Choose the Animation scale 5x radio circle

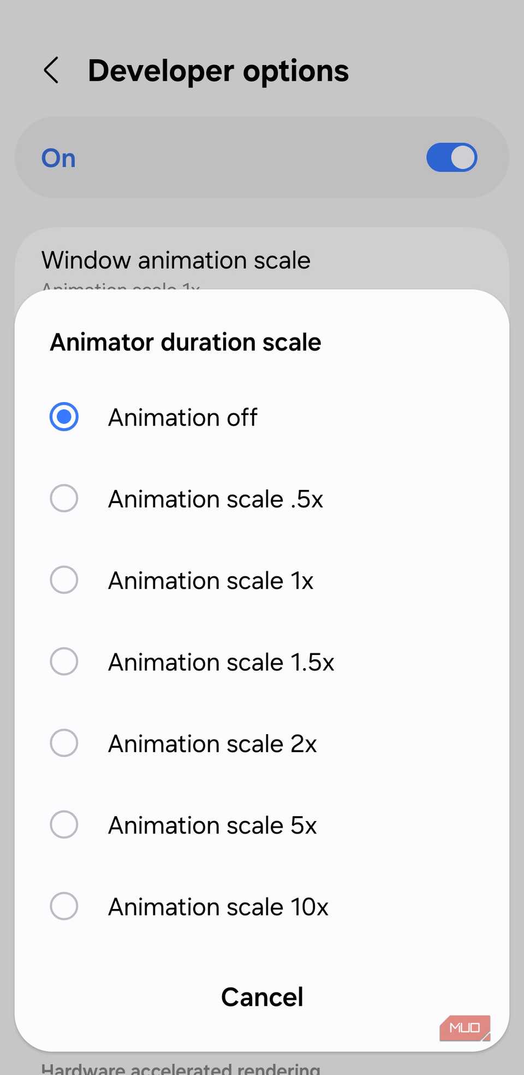pyautogui.click(x=64, y=825)
